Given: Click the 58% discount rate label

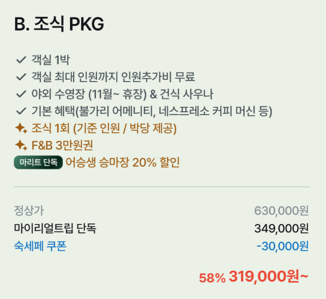Looking at the screenshot, I should point(212,278).
